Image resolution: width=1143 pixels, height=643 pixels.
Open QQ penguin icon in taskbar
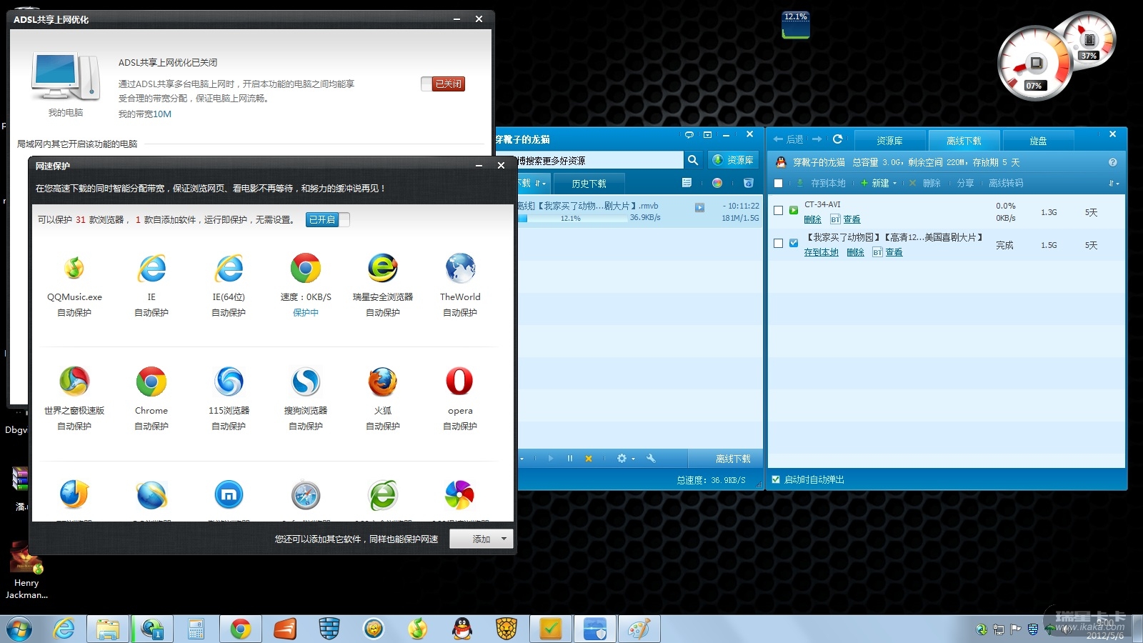(462, 629)
